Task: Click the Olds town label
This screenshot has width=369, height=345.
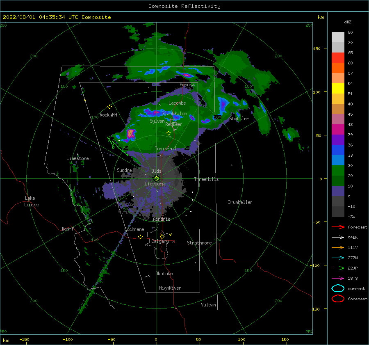Action: [156, 171]
